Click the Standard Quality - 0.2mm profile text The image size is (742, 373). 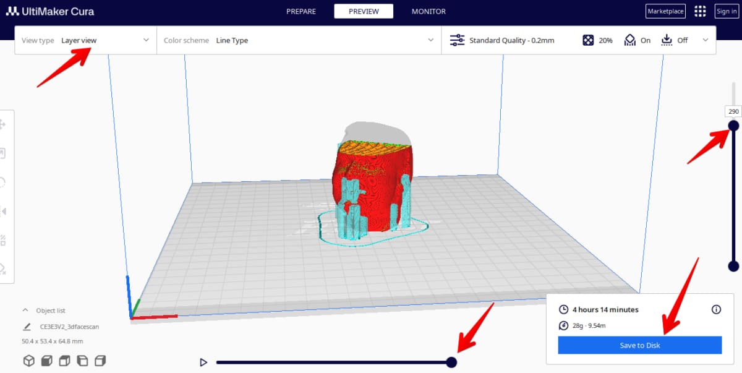[511, 40]
